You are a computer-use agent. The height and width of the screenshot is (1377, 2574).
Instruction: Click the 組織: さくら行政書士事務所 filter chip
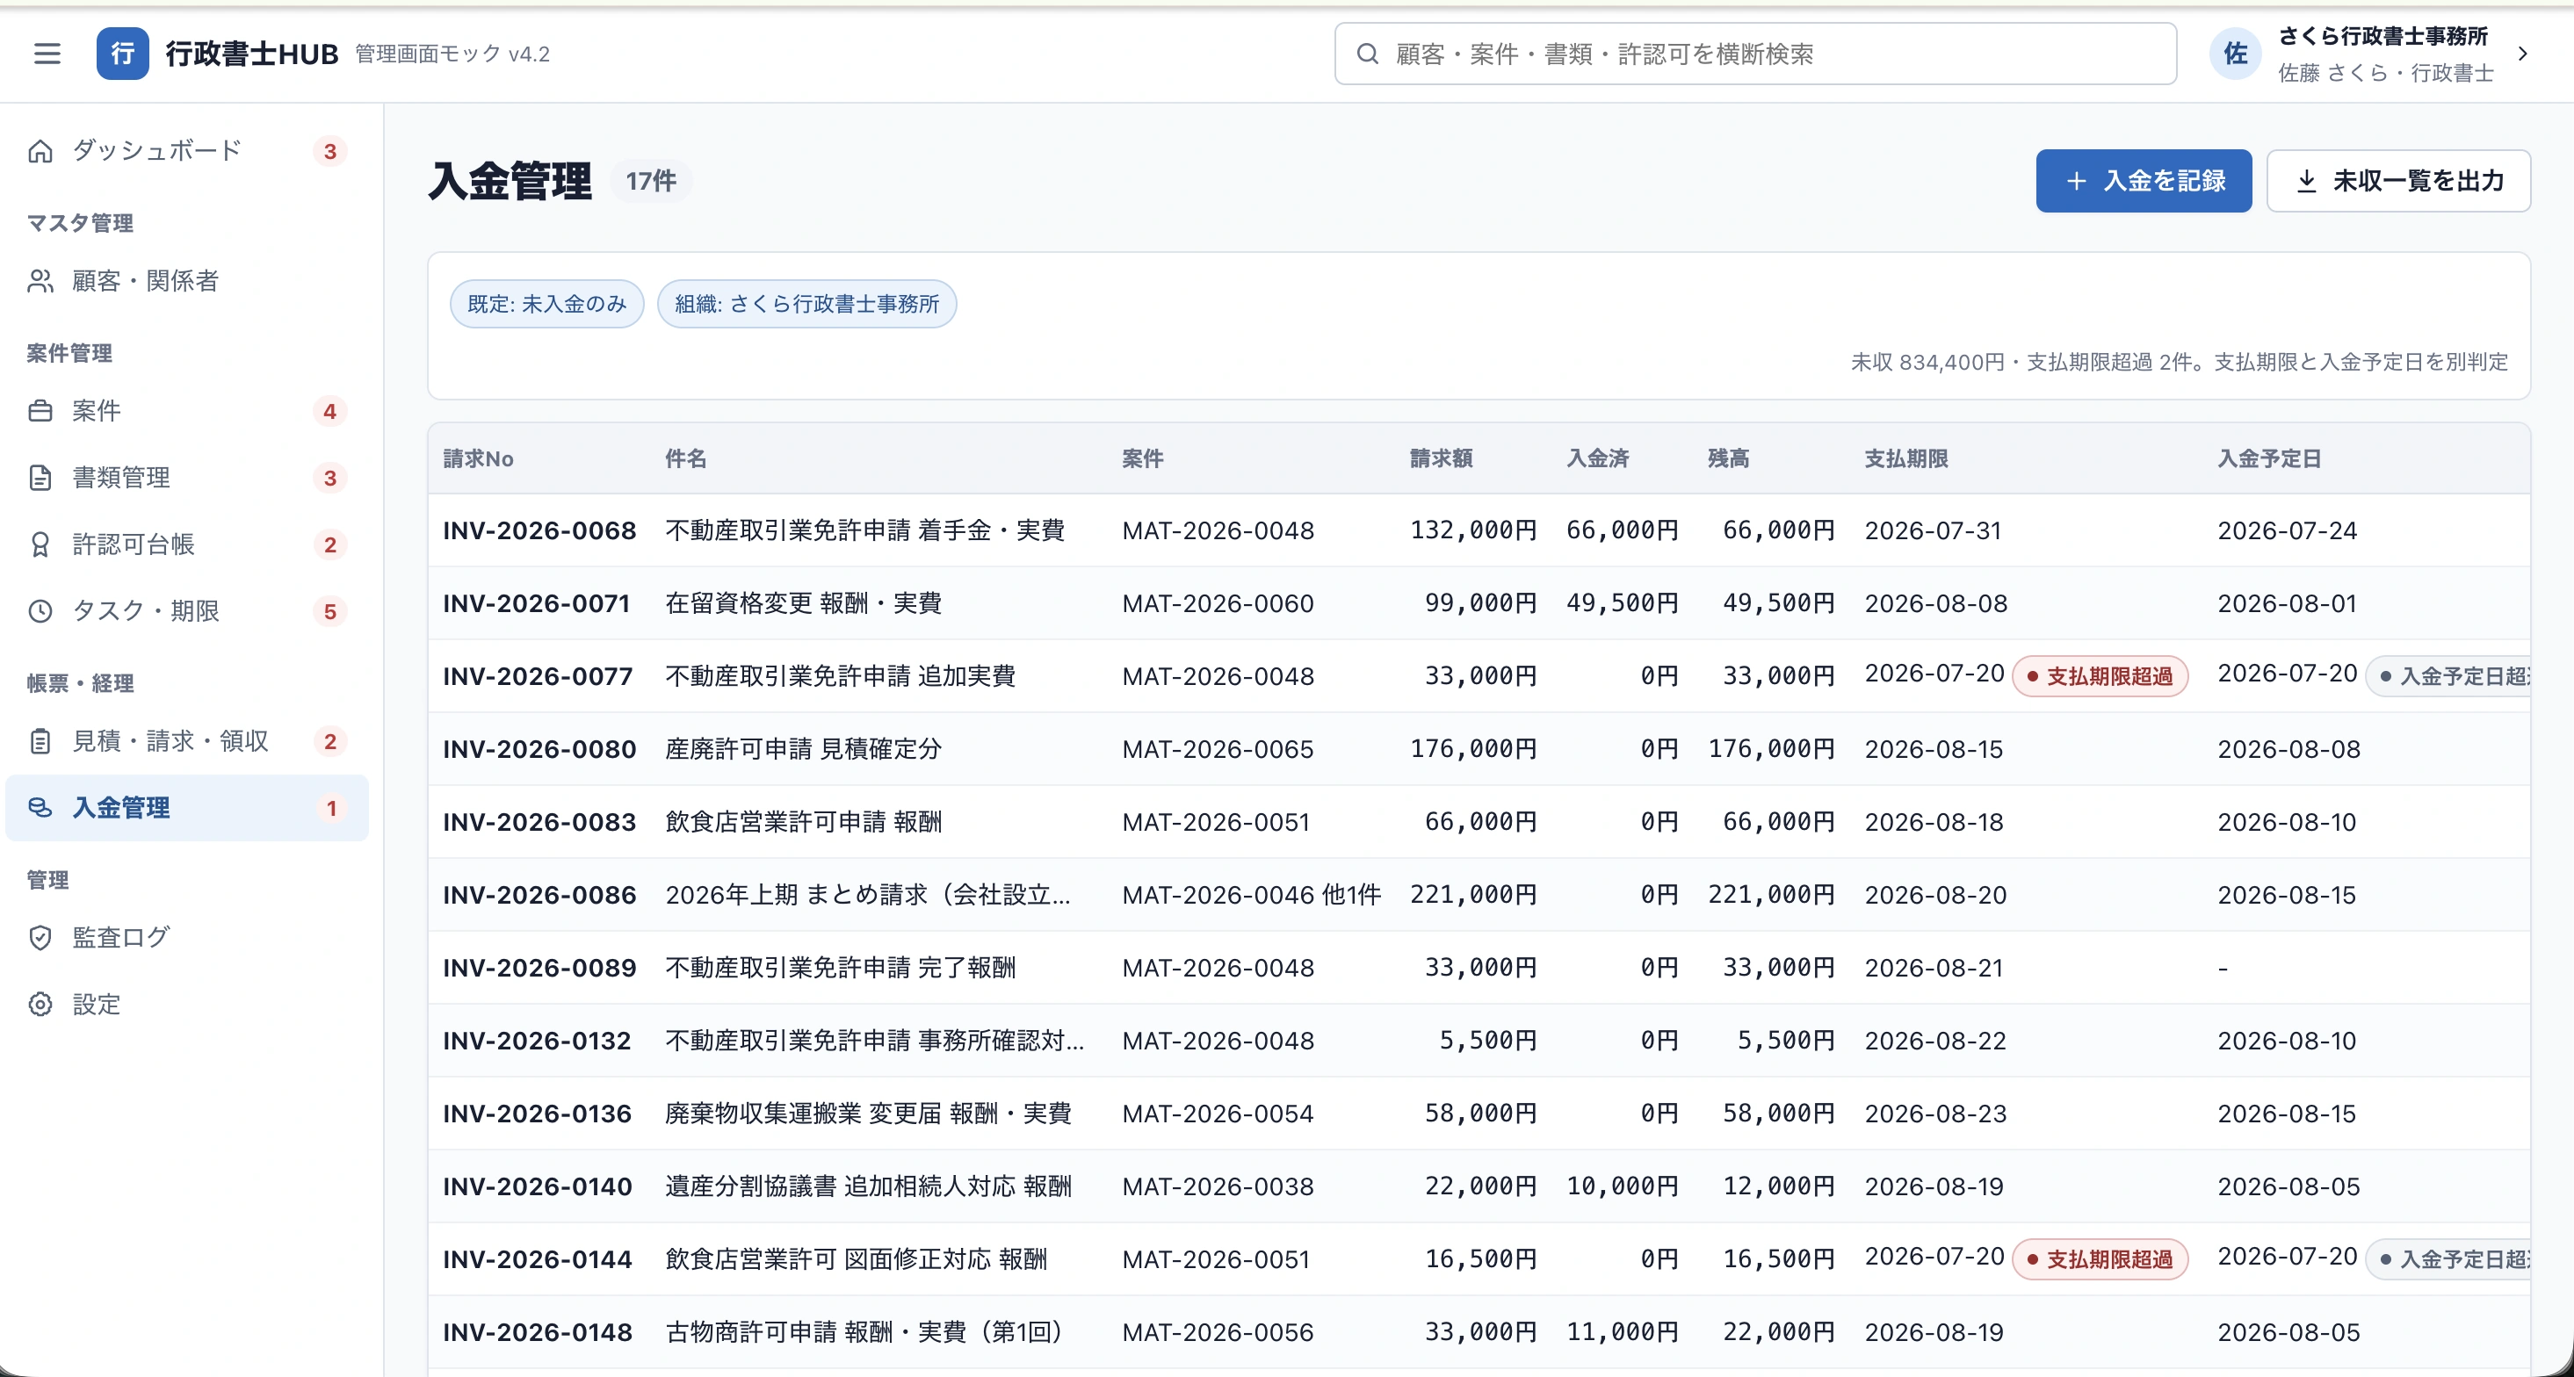[806, 304]
